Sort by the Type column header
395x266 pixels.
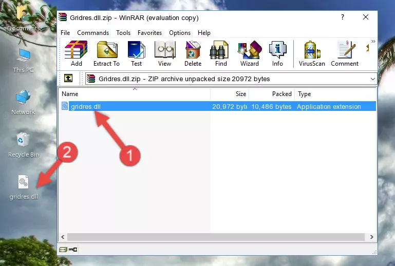pos(335,94)
